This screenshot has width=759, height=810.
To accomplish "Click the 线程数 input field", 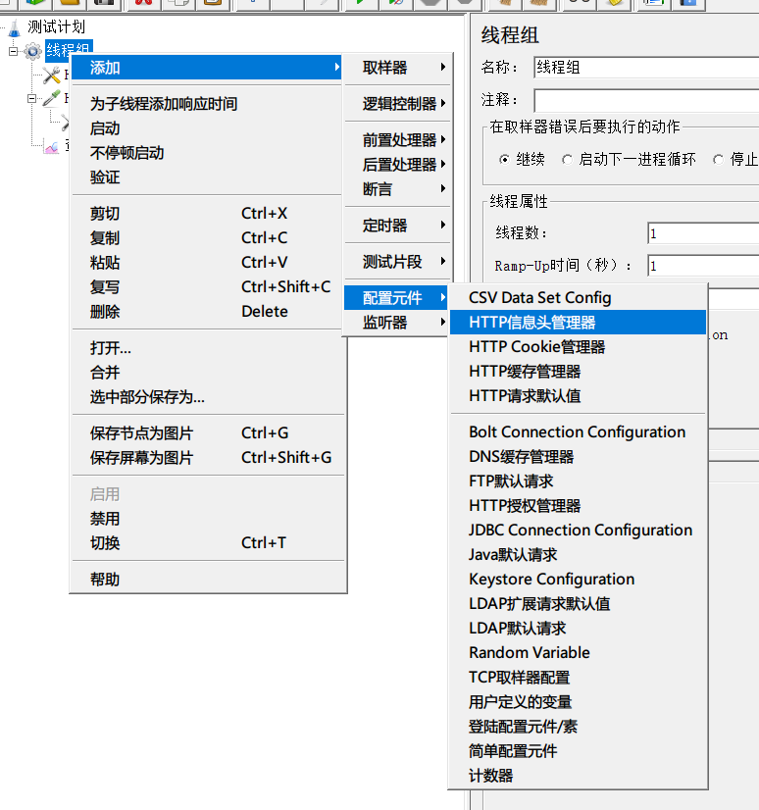I will (703, 233).
